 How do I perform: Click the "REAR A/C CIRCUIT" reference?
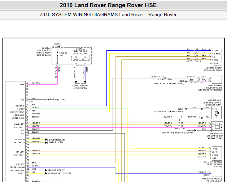[x=56, y=170]
